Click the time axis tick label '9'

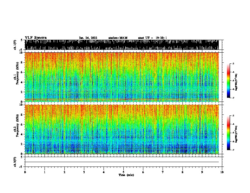click(x=202, y=172)
